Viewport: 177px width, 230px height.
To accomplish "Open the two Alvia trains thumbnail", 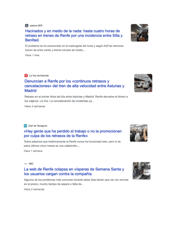I will (x=143, y=83).
